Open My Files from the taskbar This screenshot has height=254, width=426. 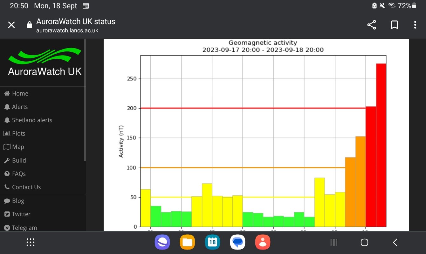(x=187, y=243)
